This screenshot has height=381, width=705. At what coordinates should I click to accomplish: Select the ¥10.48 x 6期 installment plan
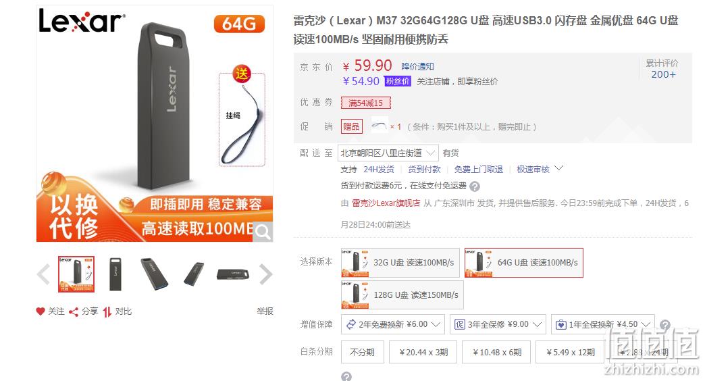pos(497,352)
